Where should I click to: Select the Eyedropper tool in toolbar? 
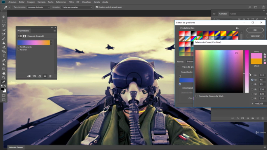pos(4,82)
